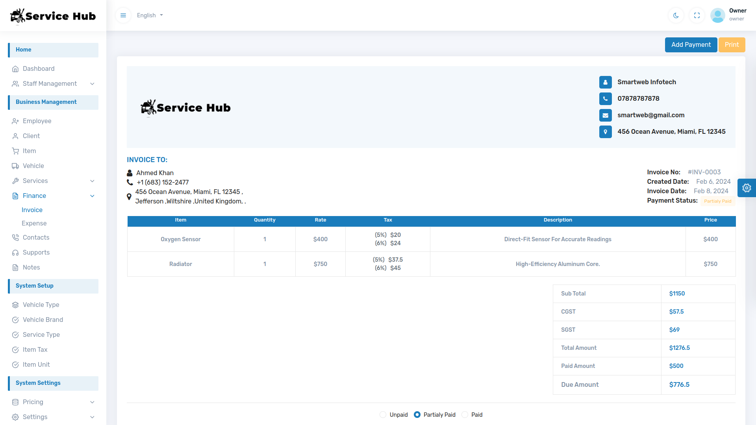Click the Vehicle Brand check icon

pos(15,320)
